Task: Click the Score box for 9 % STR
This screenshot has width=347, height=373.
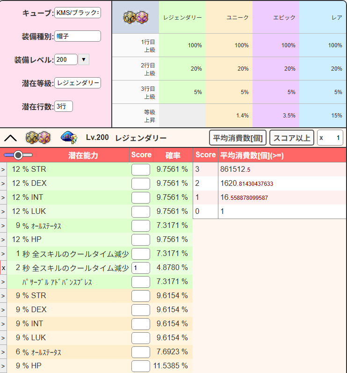Action: point(141,296)
